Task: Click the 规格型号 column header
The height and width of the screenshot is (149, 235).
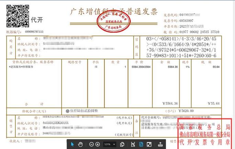Action: (75, 62)
